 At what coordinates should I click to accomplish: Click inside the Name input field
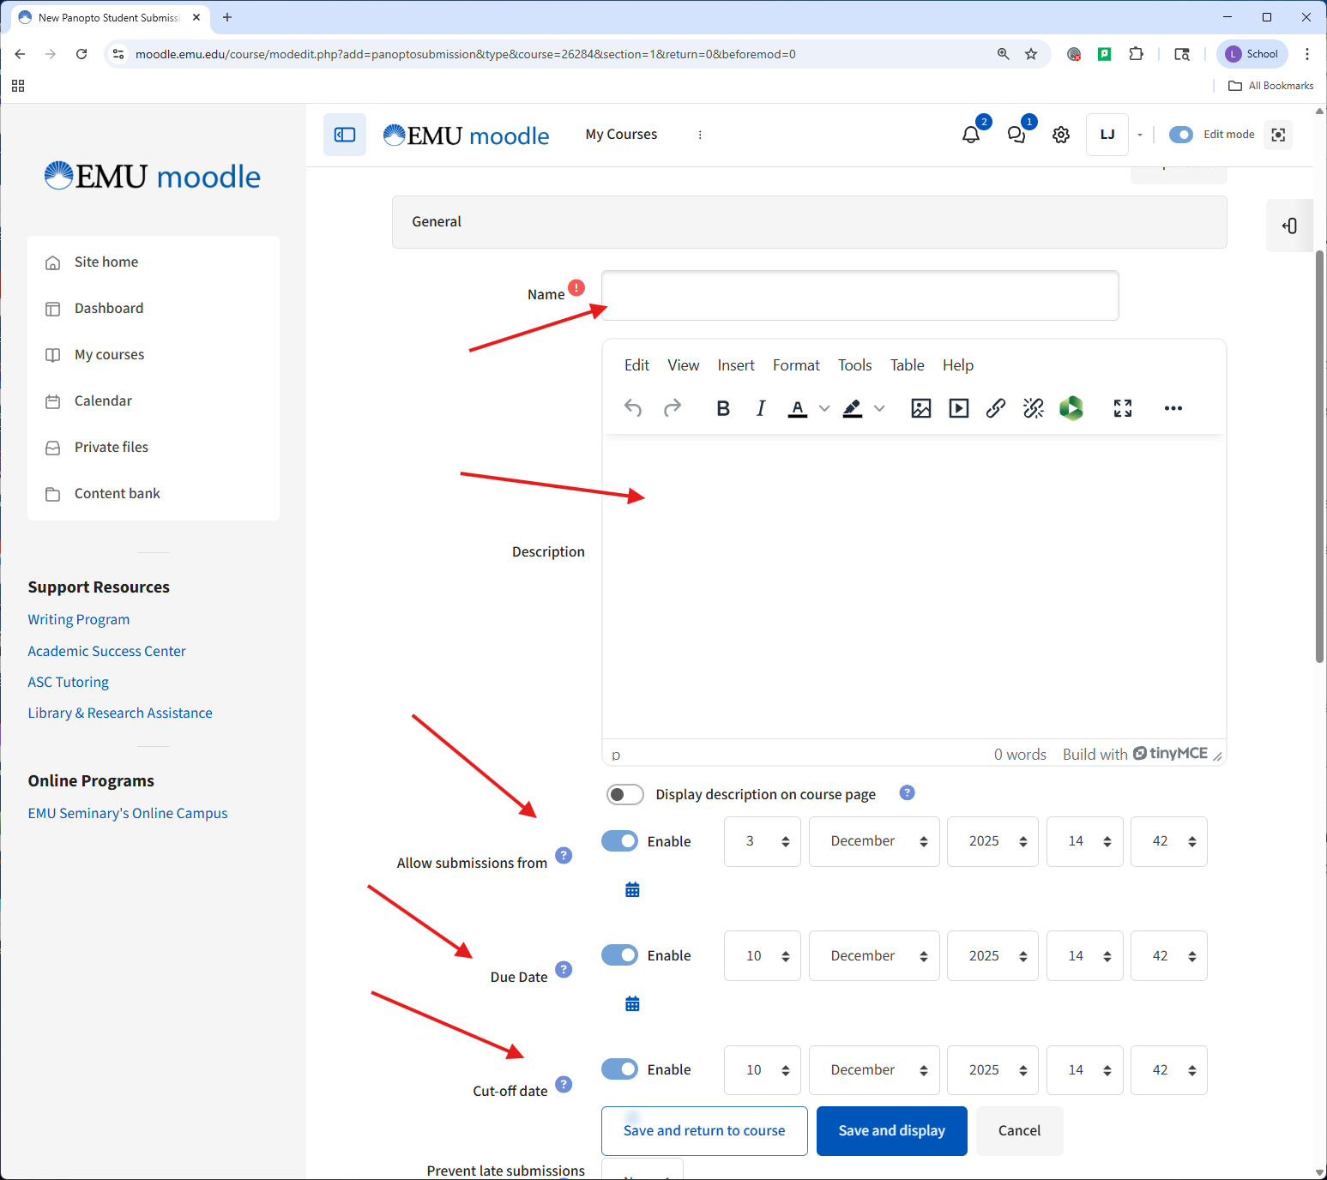[x=858, y=295]
